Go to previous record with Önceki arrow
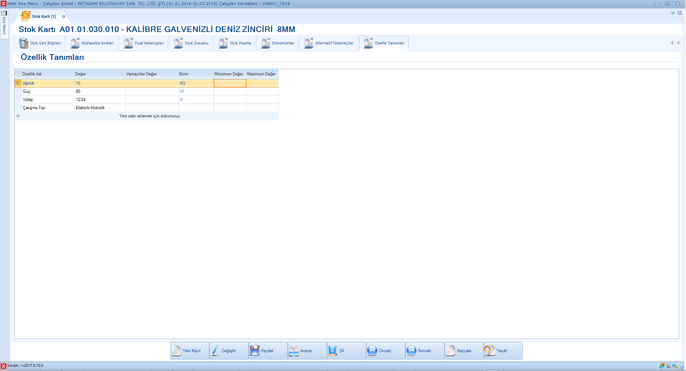Viewport: 686px width, 371px height. tap(372, 351)
